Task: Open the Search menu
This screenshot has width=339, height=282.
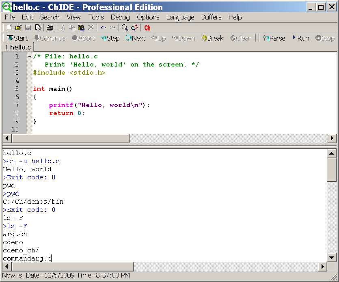Action: pyautogui.click(x=50, y=17)
